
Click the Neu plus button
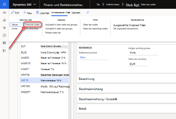(28, 13)
